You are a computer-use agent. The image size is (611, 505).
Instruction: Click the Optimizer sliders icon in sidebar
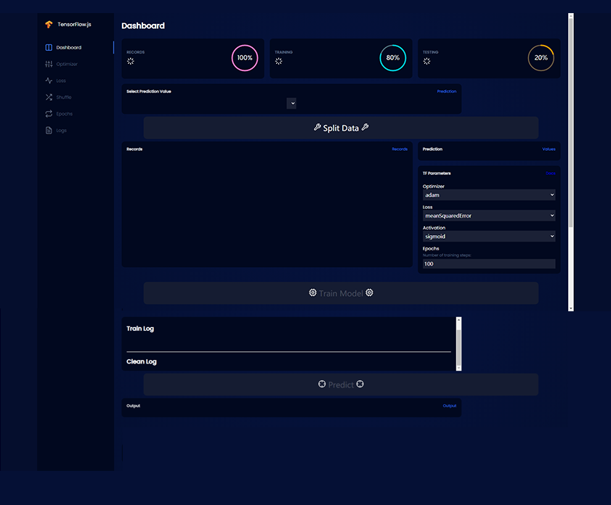49,65
